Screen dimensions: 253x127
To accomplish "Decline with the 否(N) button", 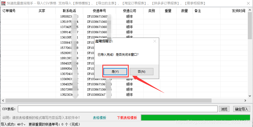I will click(x=142, y=72).
